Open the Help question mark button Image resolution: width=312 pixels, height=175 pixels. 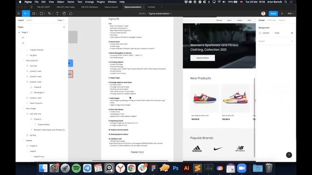pos(289,155)
